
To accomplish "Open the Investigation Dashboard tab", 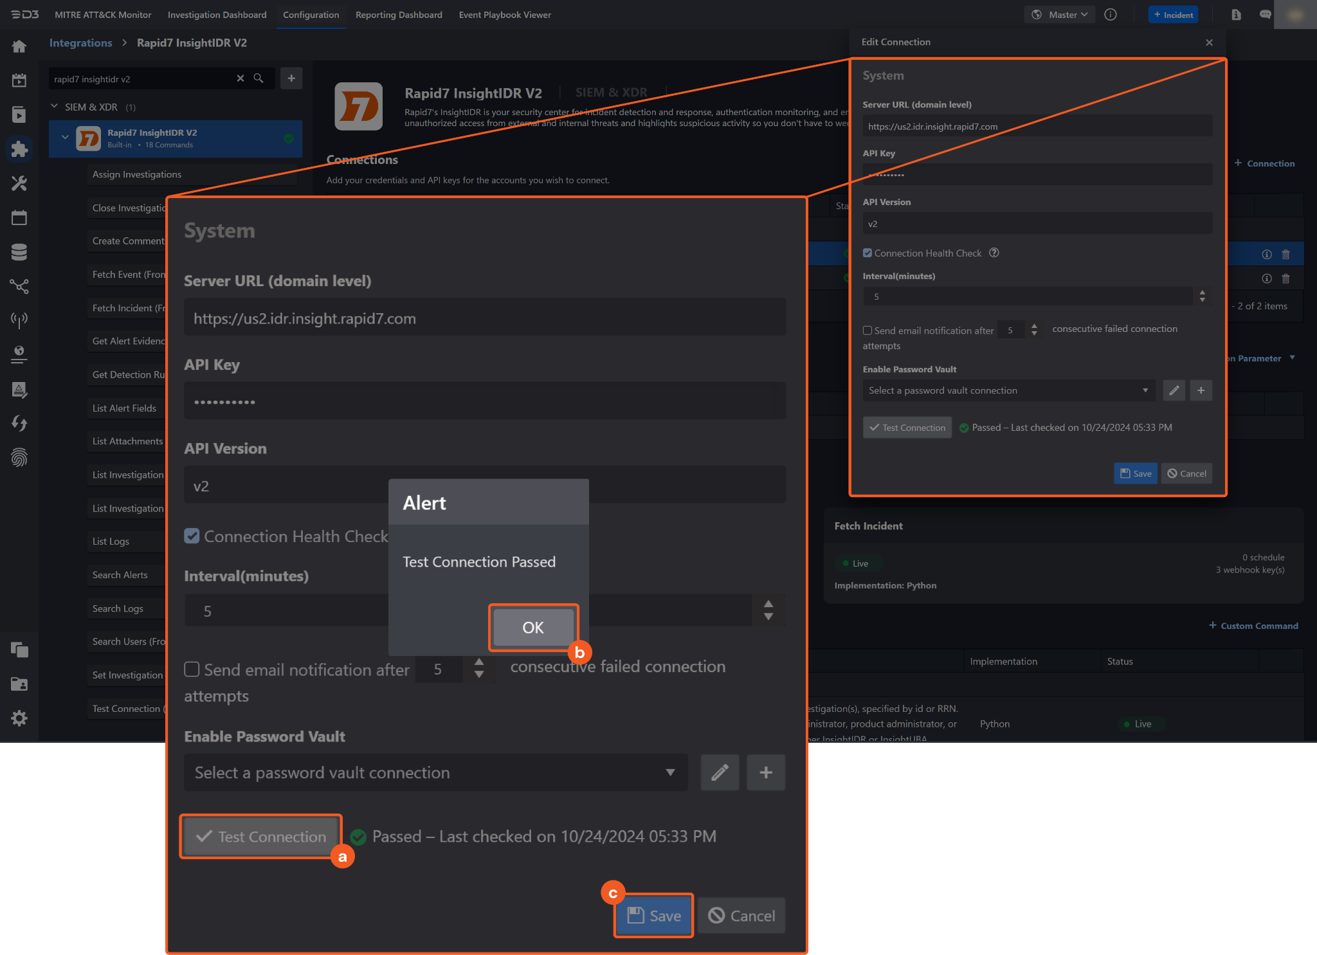I will 217,15.
